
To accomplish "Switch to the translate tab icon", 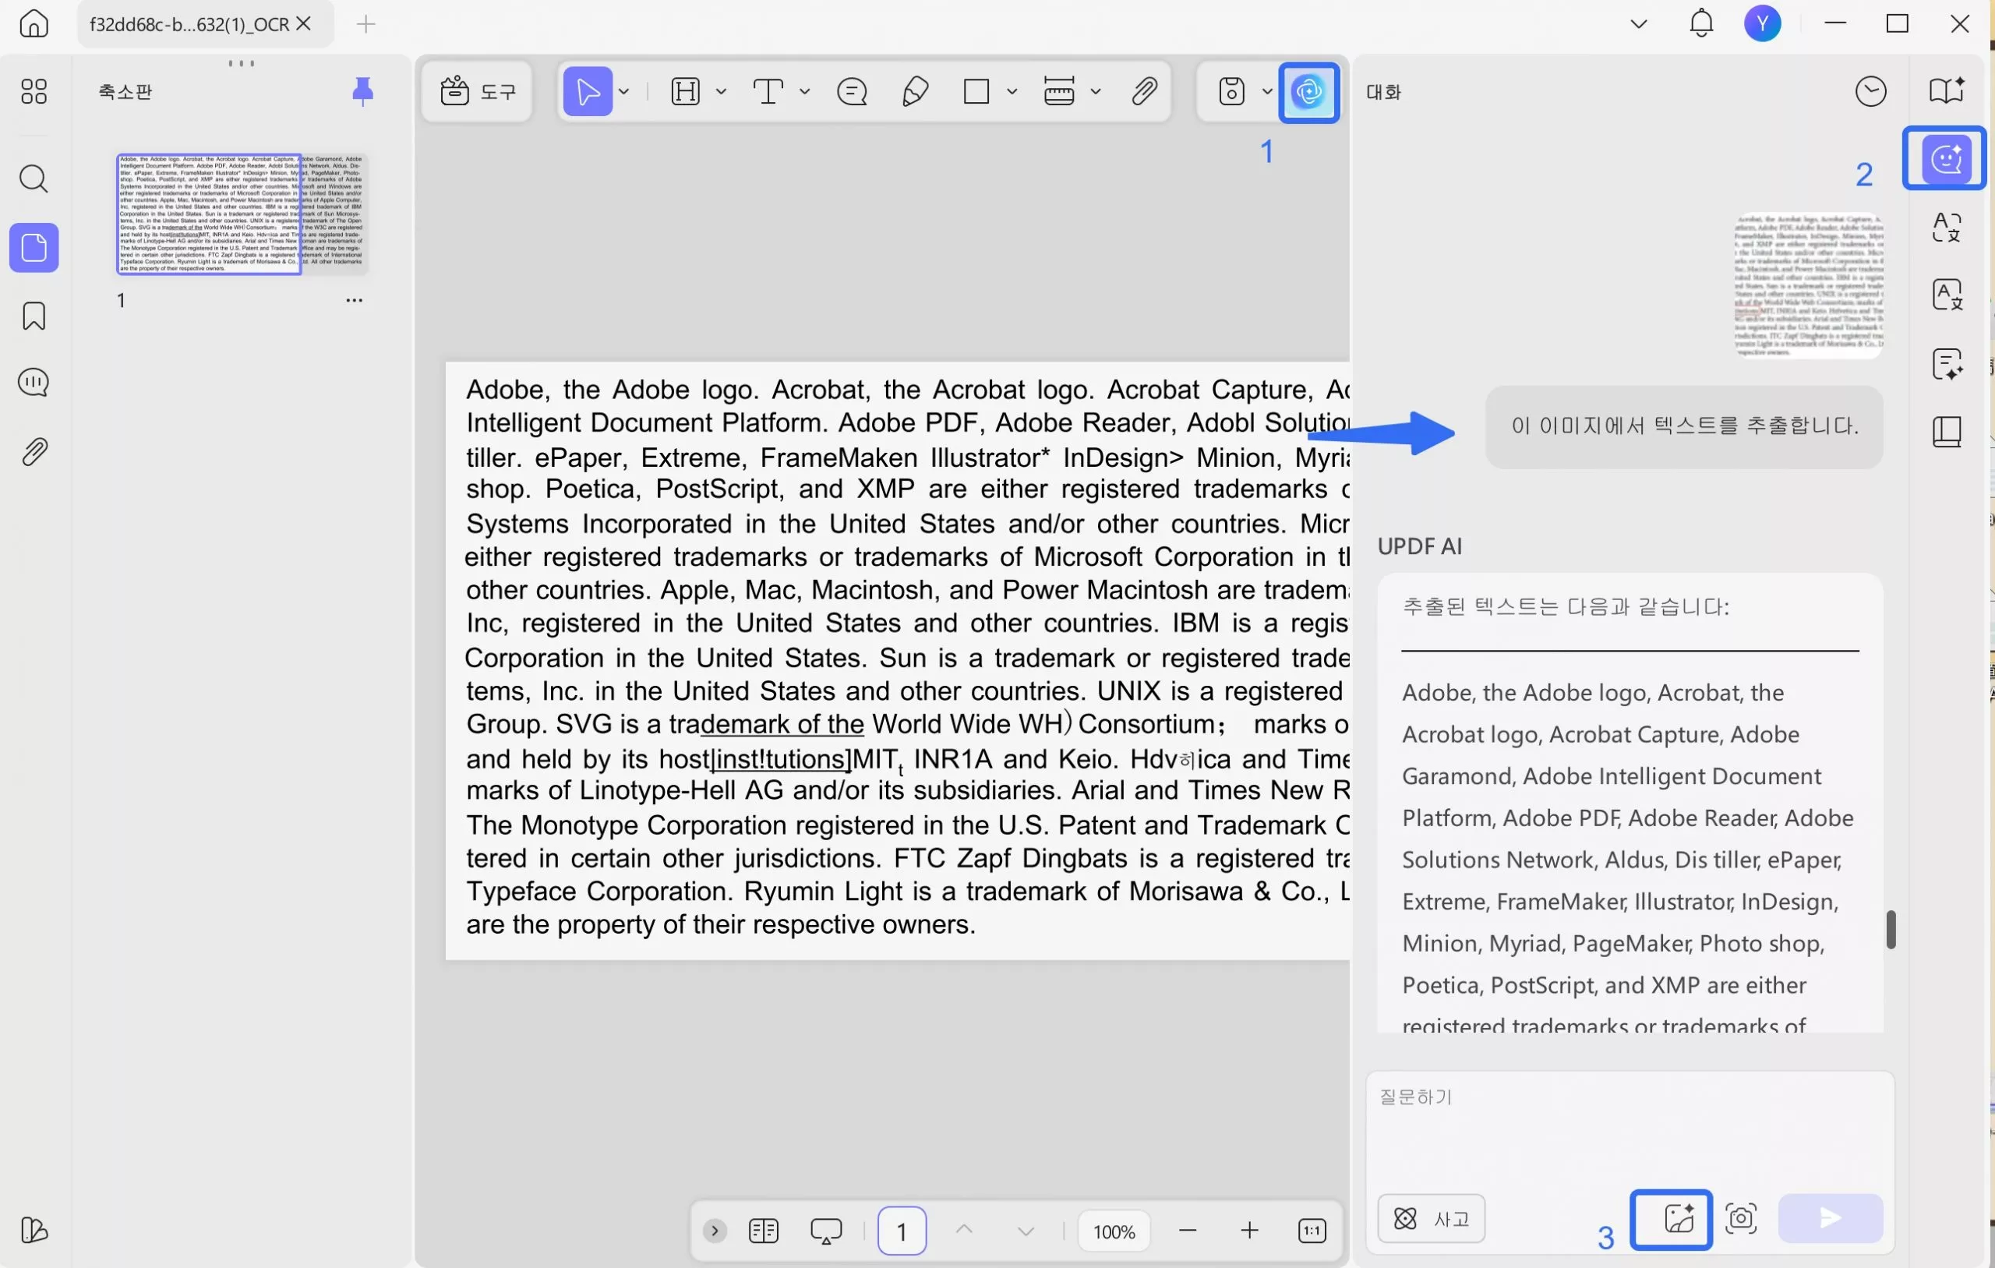I will (x=1946, y=226).
